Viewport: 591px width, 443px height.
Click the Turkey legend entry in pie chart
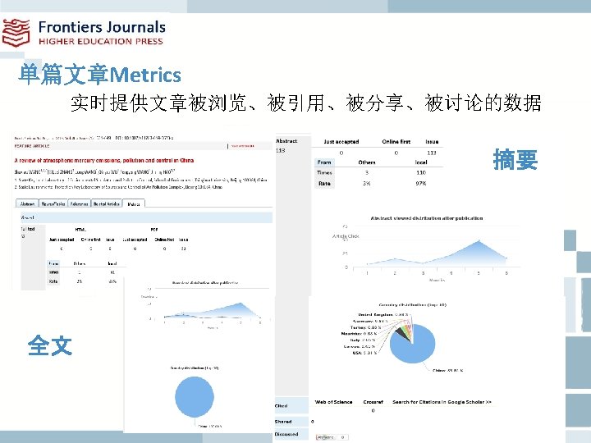[365, 327]
